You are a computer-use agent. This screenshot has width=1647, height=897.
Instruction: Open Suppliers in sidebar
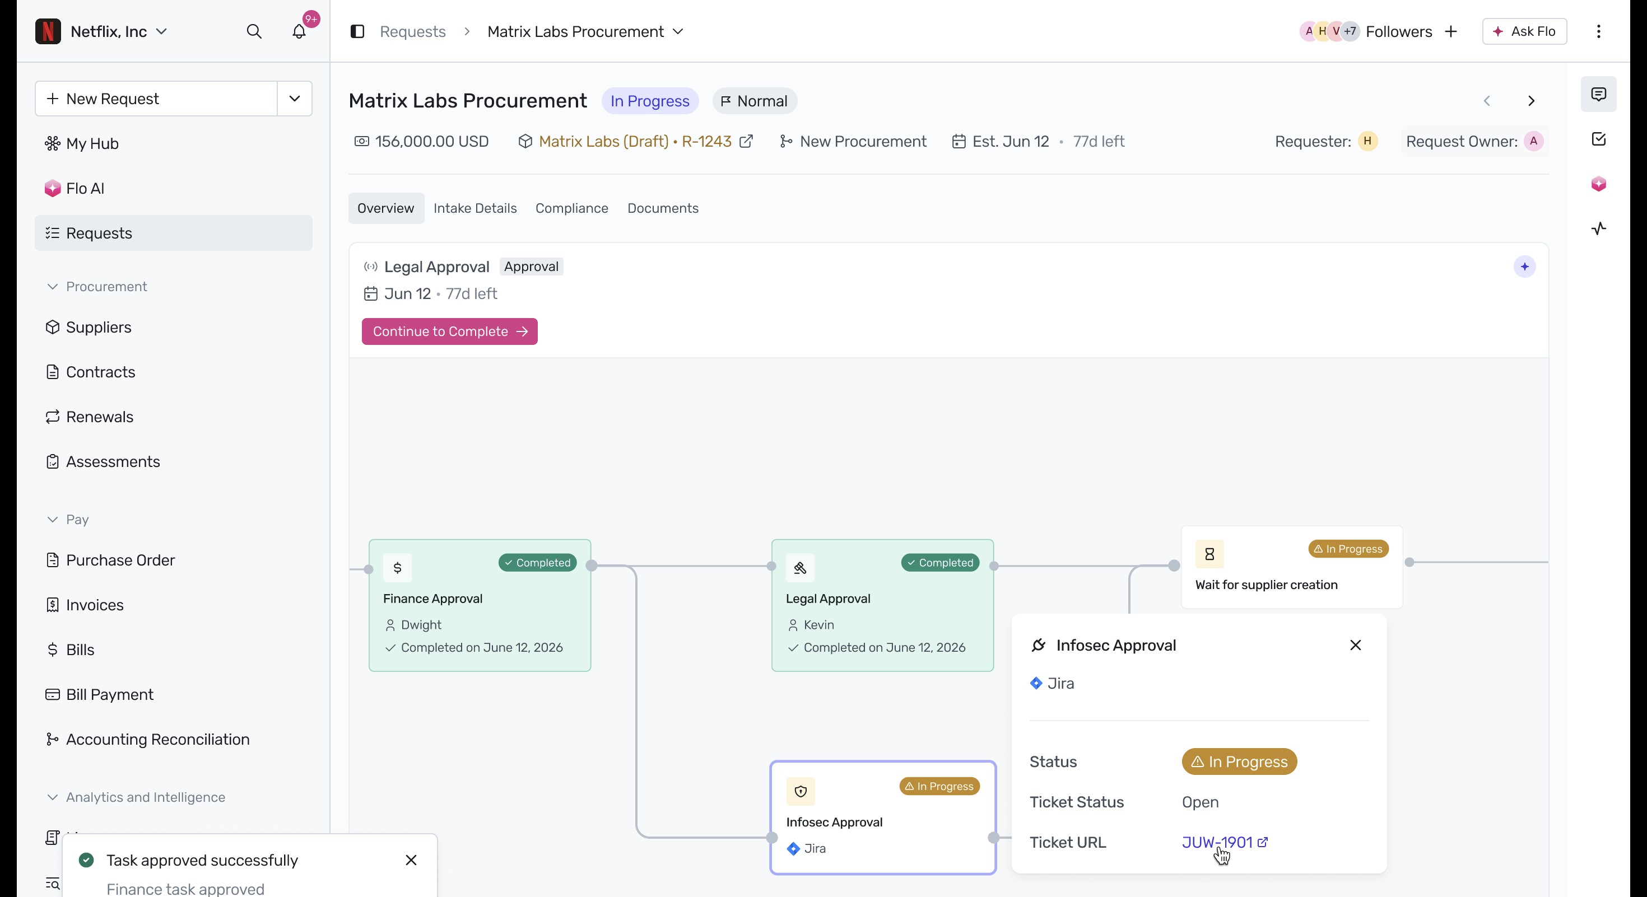point(173,327)
